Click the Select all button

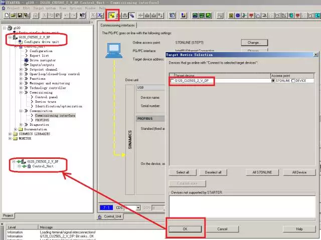coord(183,172)
